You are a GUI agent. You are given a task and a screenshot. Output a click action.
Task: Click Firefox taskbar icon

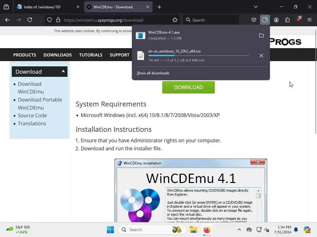[207, 230]
